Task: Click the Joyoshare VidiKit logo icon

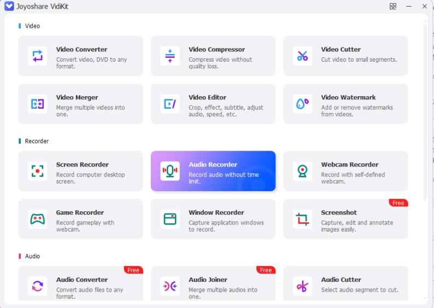Action: coord(9,6)
